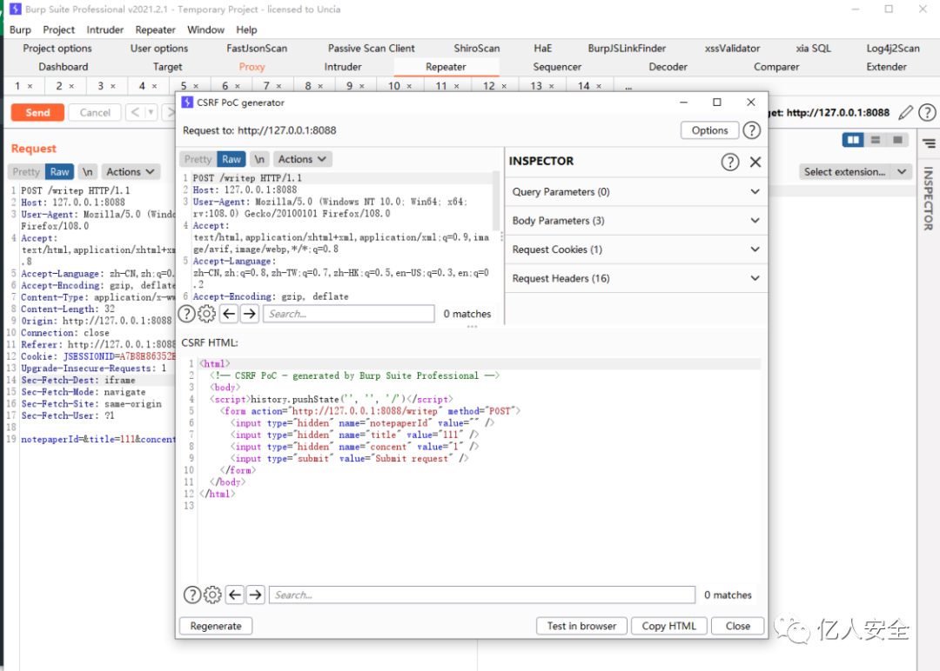Toggle Pretty view in Repeater request

click(26, 172)
